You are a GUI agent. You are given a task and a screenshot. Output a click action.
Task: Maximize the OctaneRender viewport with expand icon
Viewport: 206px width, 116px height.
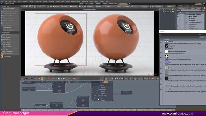157,9
